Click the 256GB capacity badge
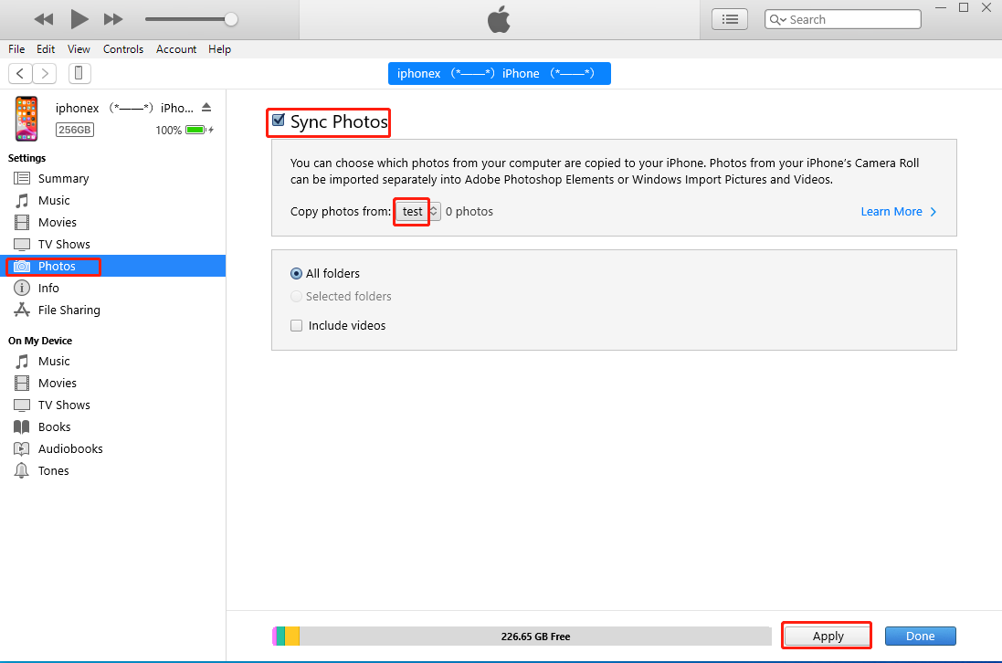The width and height of the screenshot is (1002, 663). 75,130
